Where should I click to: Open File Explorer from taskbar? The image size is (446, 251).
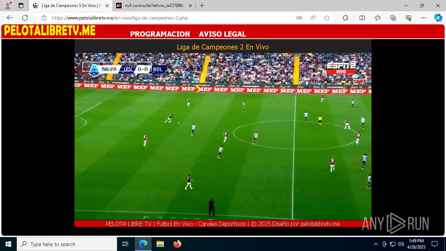(160, 244)
